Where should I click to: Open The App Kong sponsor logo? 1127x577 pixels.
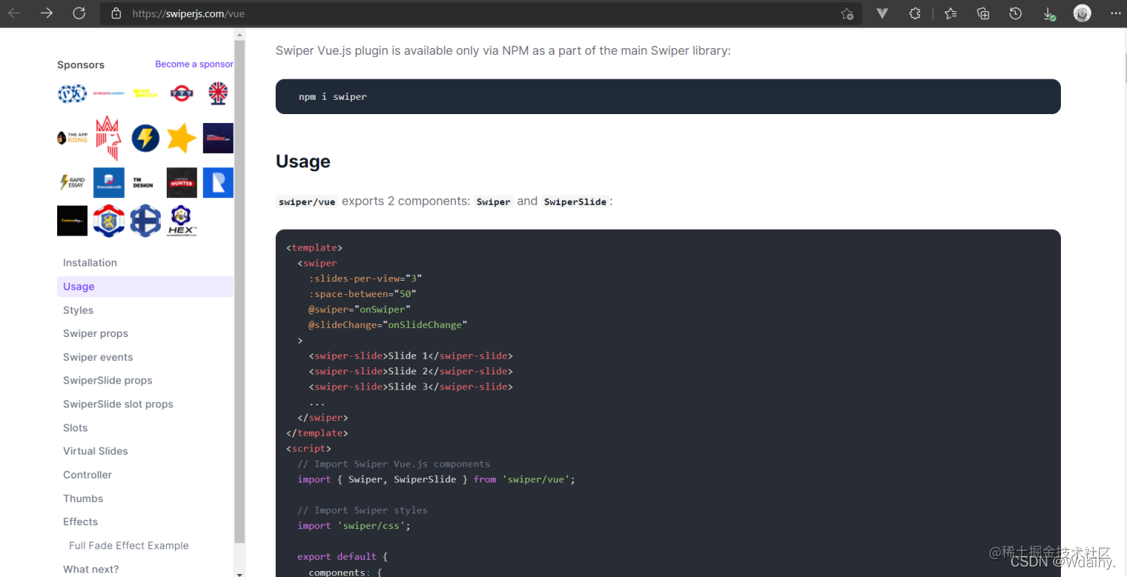coord(72,138)
